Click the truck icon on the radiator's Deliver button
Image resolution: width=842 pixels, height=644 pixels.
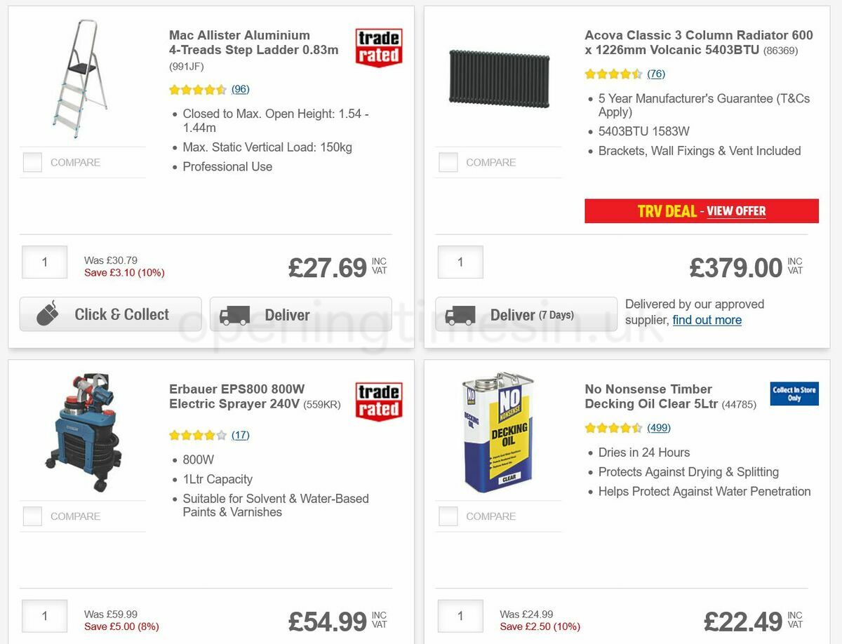click(x=460, y=314)
